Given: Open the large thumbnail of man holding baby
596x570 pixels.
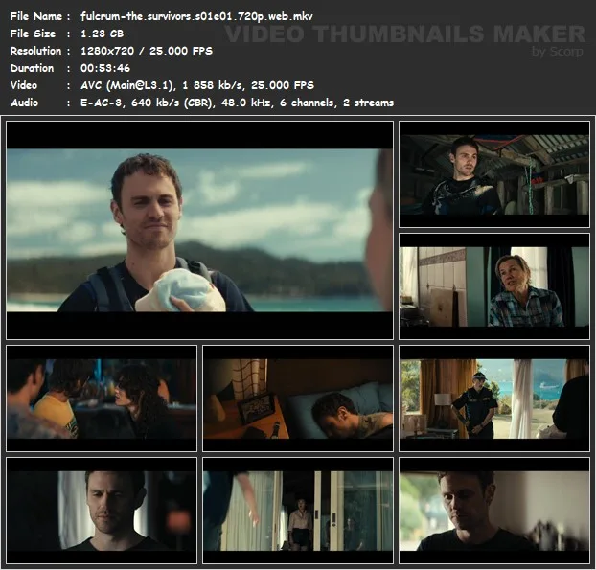Looking at the screenshot, I should [200, 230].
